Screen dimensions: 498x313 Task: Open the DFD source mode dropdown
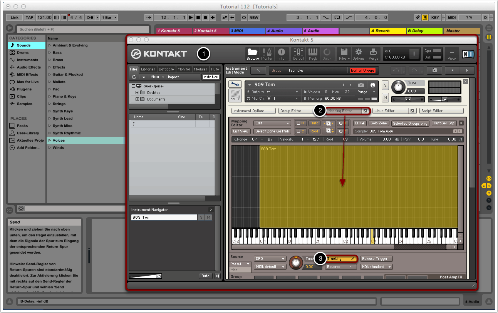click(270, 259)
